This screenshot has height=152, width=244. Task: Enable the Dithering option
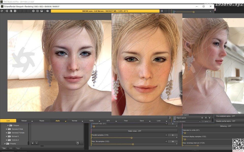pyautogui.click(x=225, y=126)
